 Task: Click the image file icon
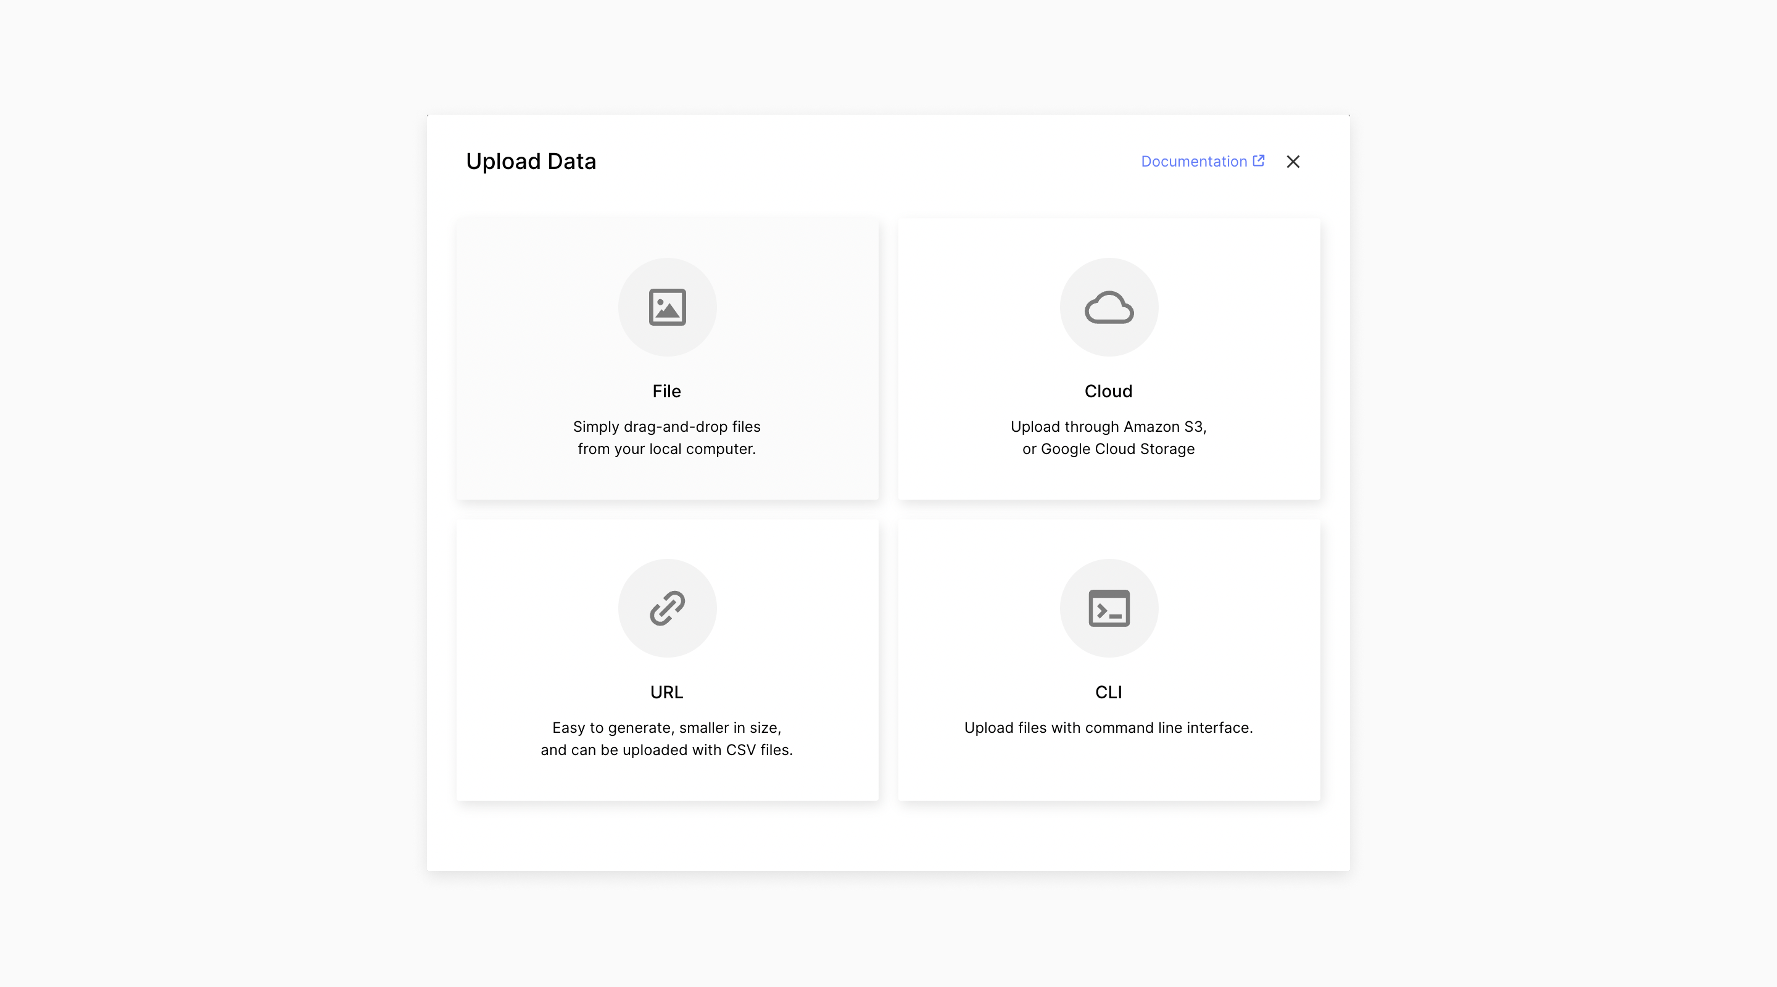(x=667, y=307)
